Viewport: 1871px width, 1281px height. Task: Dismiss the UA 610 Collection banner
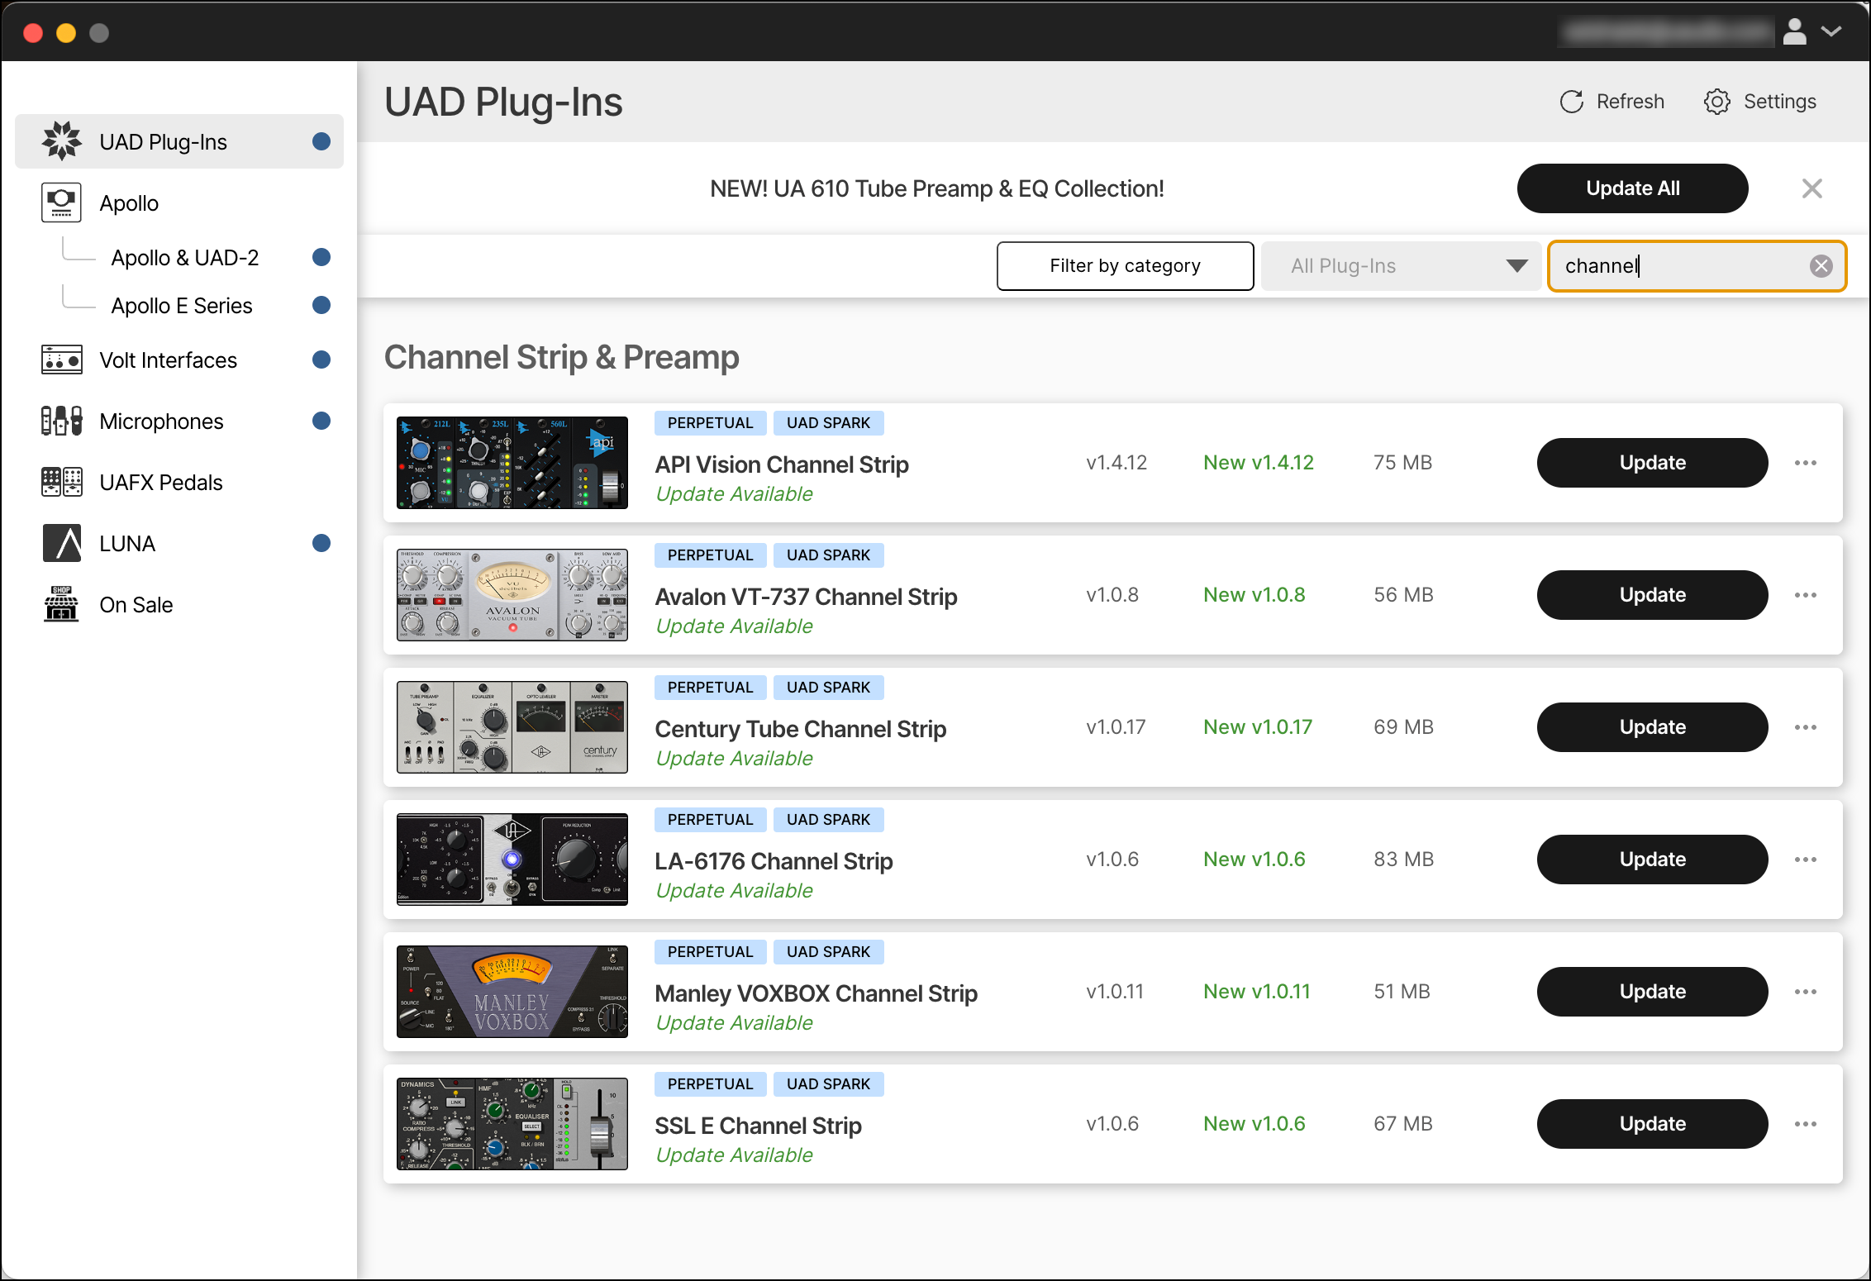1811,188
